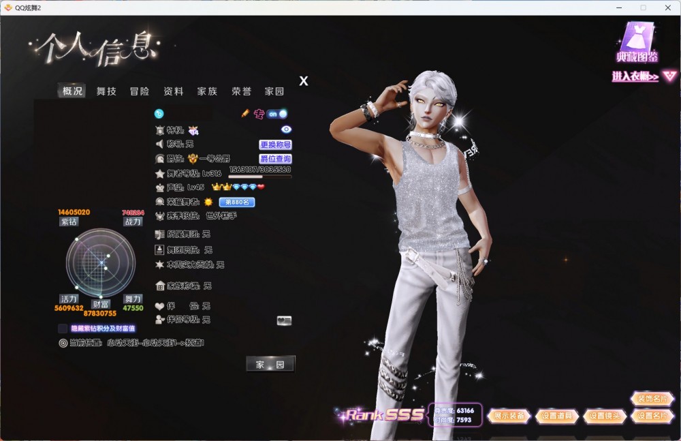Click the pink 专 badge icon
This screenshot has height=441, width=681.
(x=259, y=114)
